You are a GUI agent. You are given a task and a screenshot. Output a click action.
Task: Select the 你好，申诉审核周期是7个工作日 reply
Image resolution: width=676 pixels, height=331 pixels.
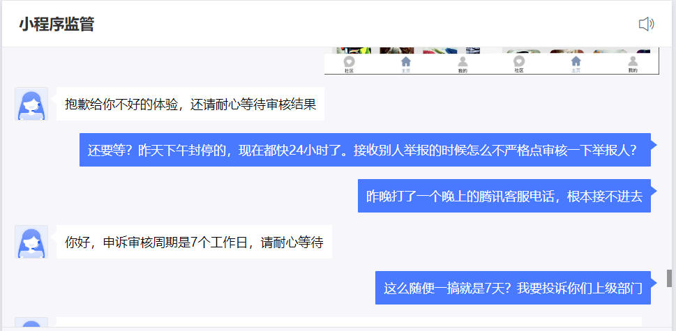[x=194, y=242]
